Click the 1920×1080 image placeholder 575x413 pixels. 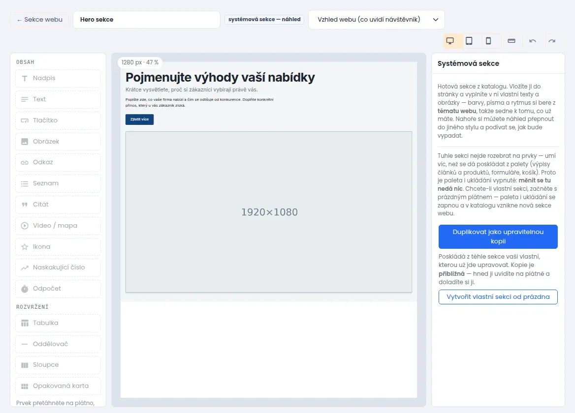coord(269,212)
